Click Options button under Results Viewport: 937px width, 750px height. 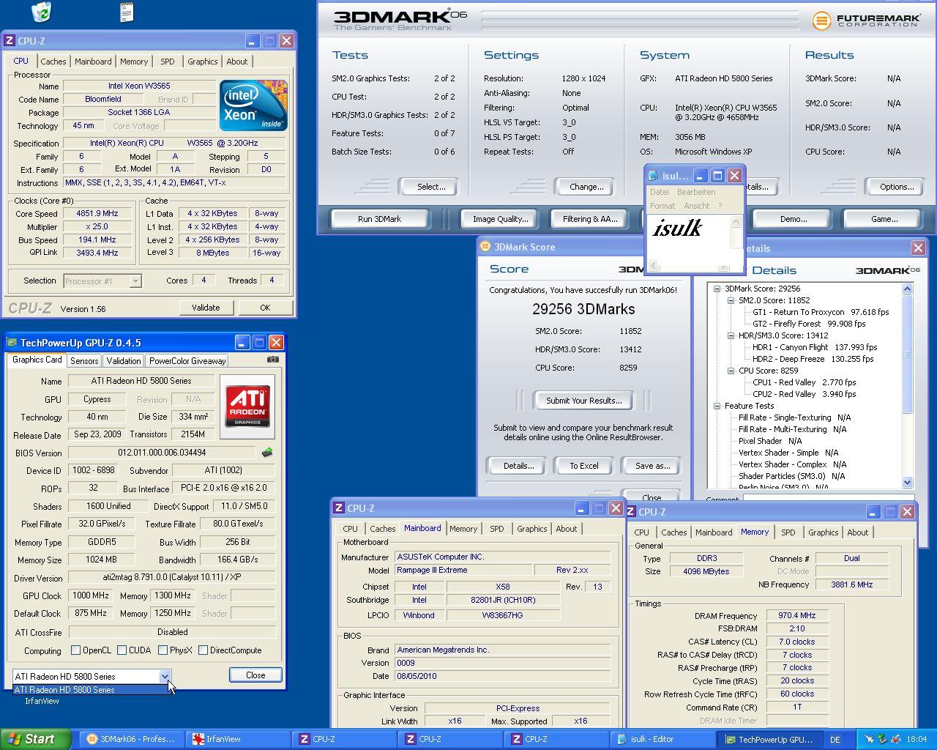(897, 187)
